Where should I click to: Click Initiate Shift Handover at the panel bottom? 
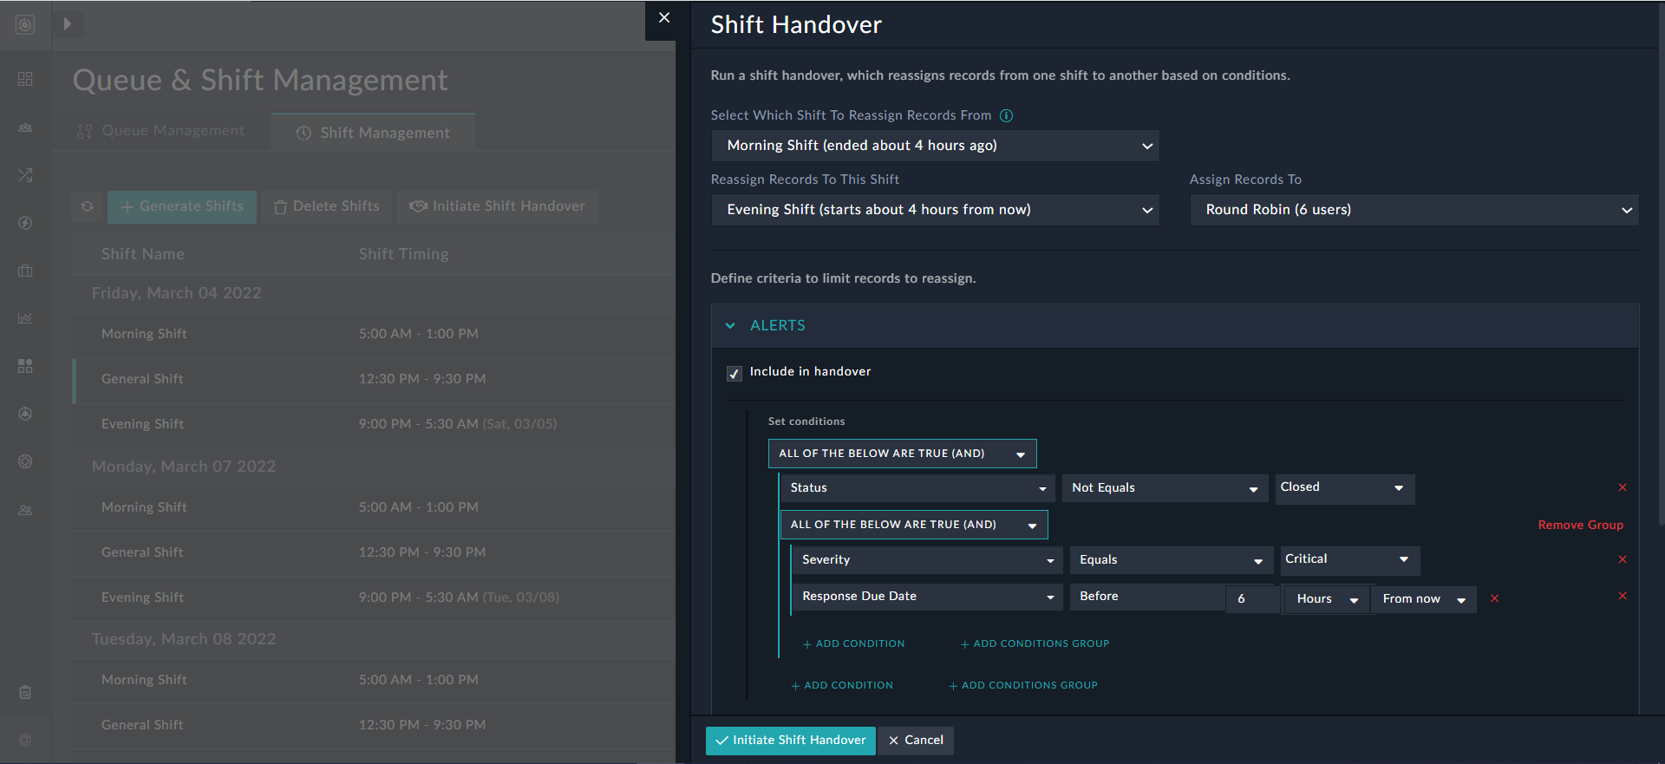click(x=791, y=741)
